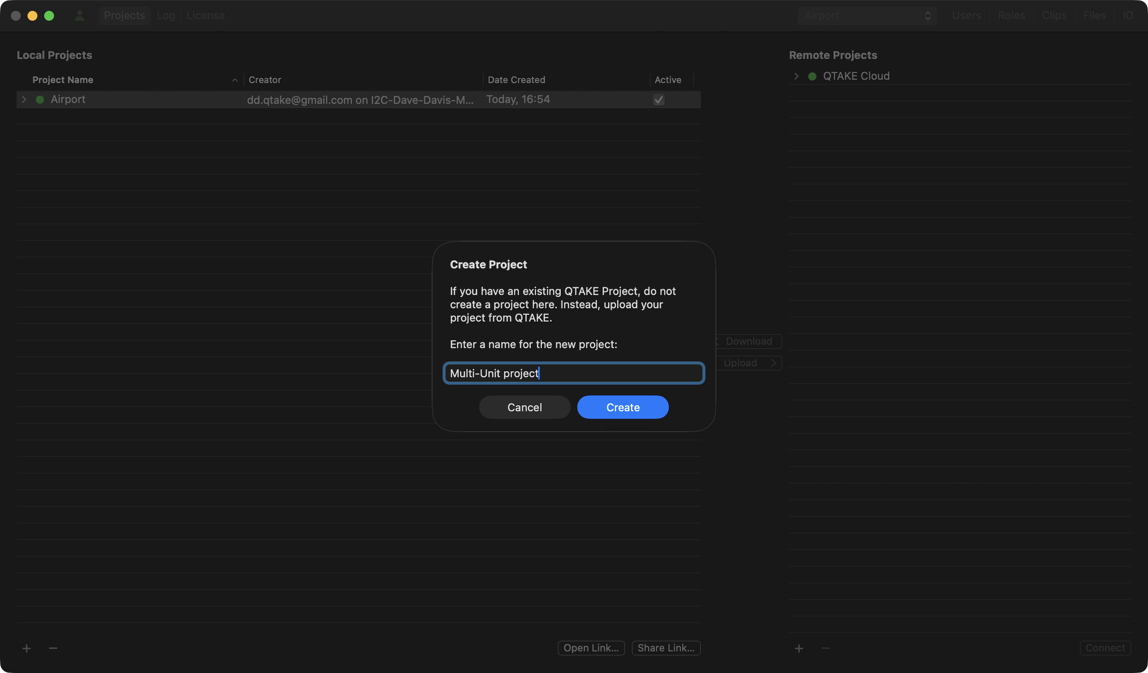
Task: Click the Airport project green status dot
Action: pyautogui.click(x=40, y=100)
